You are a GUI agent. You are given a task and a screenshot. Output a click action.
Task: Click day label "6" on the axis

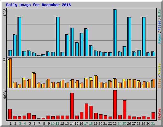[34, 124]
